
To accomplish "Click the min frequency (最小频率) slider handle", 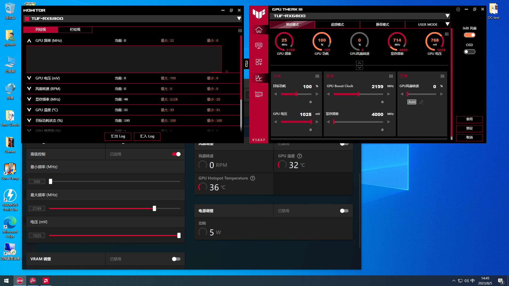I will pyautogui.click(x=51, y=181).
